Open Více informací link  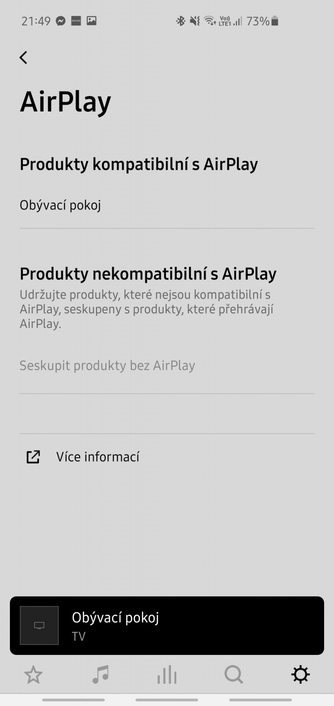click(98, 457)
